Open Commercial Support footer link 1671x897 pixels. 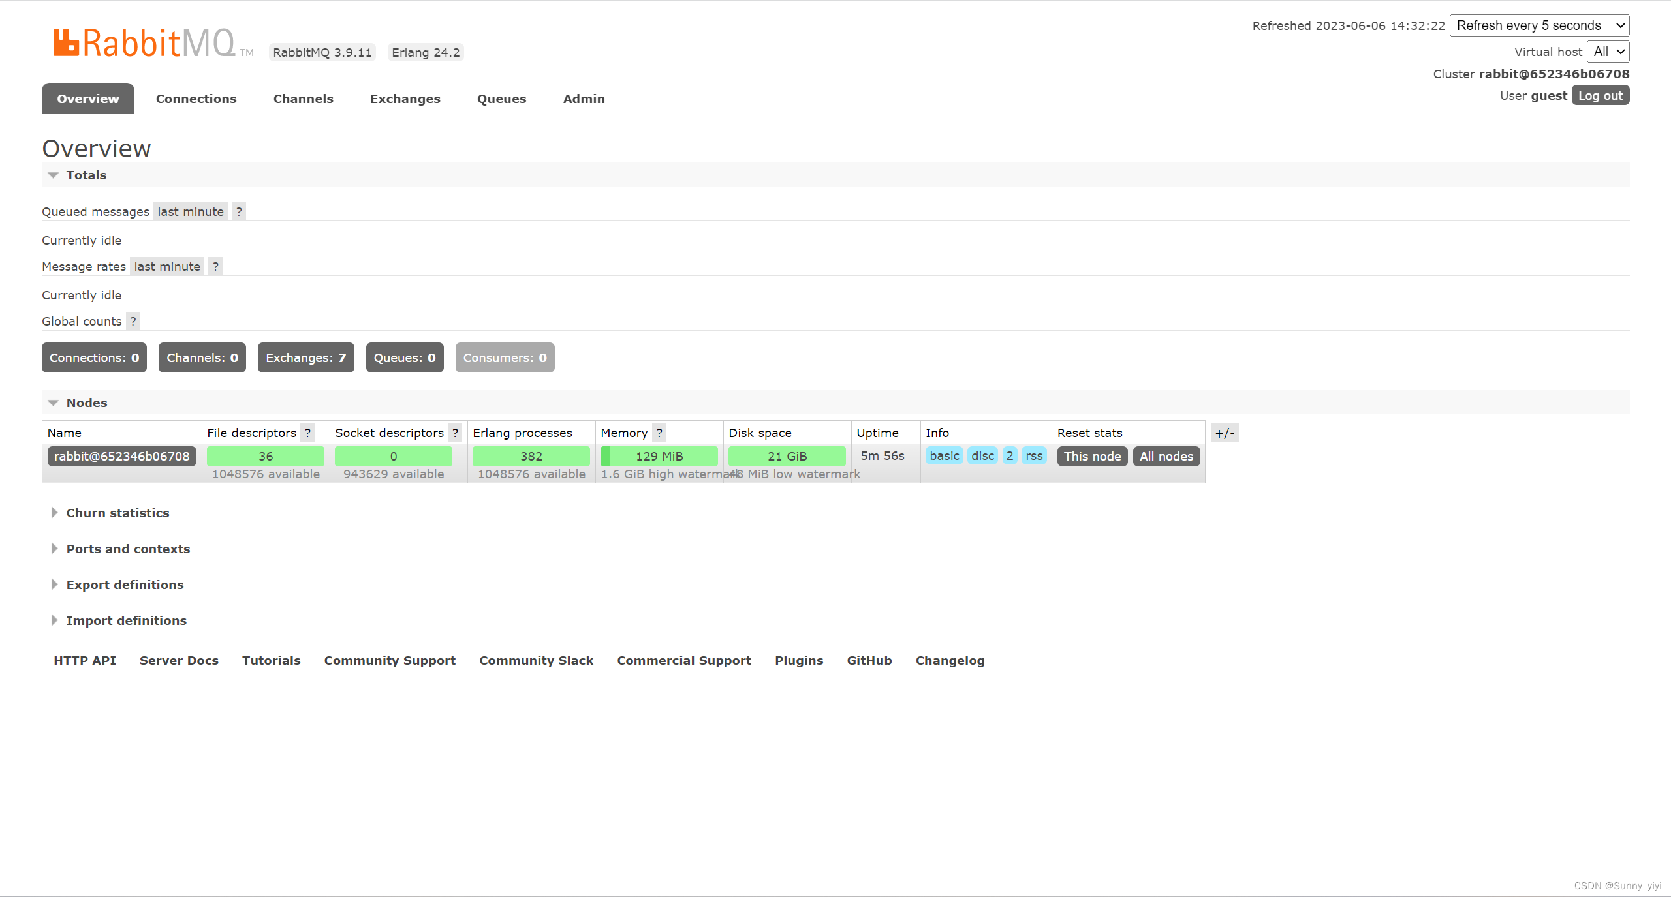pyautogui.click(x=684, y=660)
